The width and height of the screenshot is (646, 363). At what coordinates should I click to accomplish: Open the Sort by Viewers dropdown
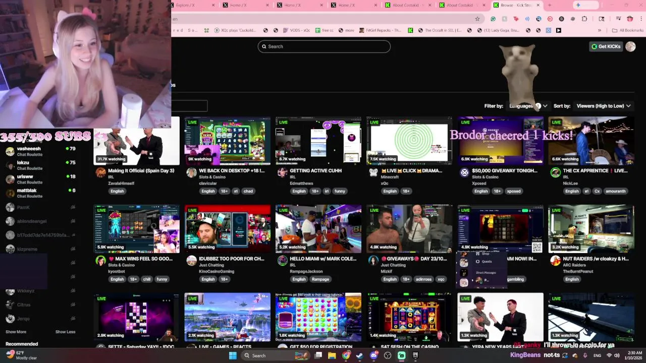604,106
